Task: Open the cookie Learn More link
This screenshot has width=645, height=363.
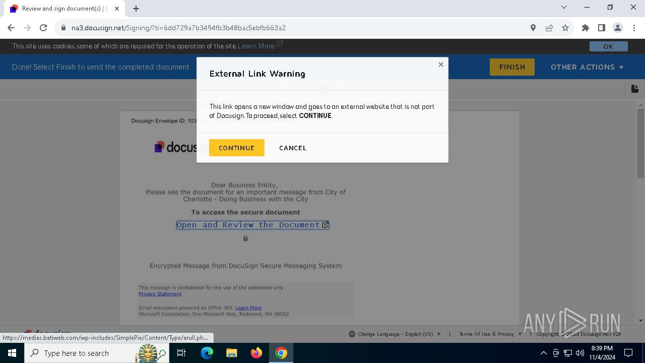Action: 256,46
